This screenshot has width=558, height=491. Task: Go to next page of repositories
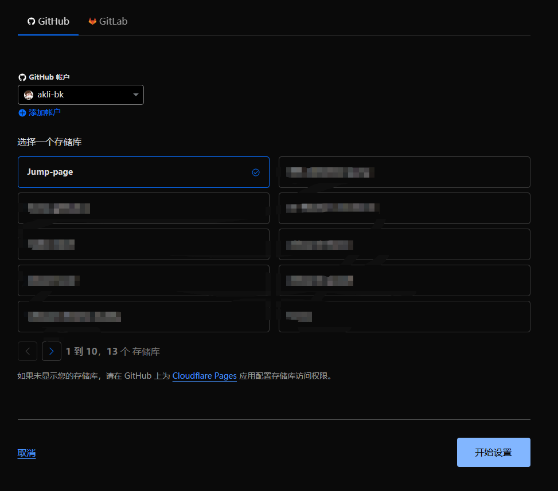(52, 351)
